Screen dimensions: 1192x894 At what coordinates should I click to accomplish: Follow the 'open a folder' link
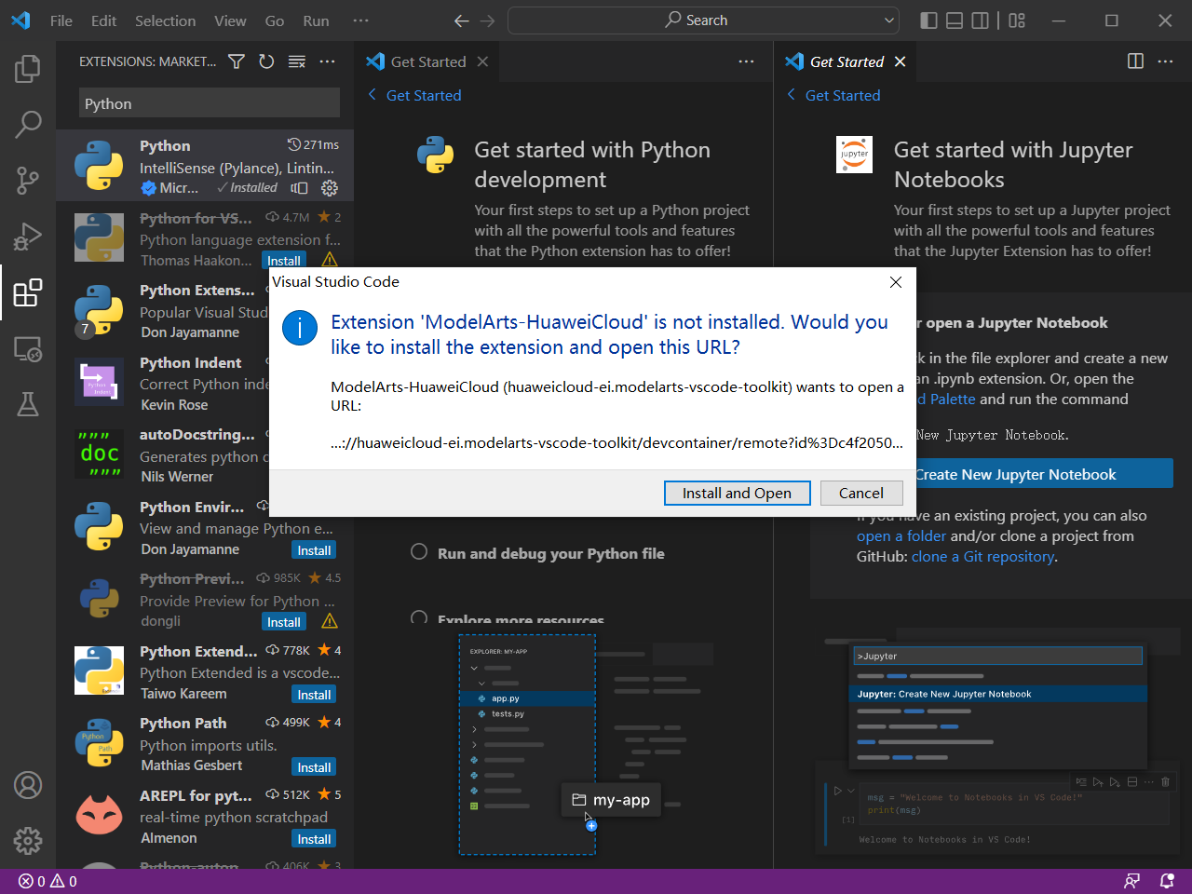coord(901,536)
